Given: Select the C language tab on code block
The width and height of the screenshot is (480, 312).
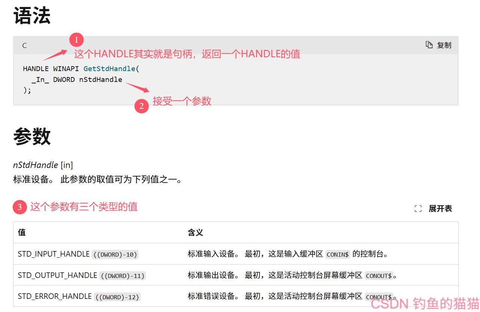Looking at the screenshot, I should pyautogui.click(x=24, y=45).
